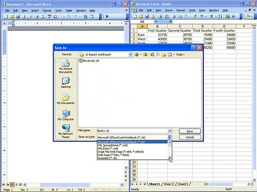Click Spelling check icon in Word toolbar
The width and height of the screenshot is (257, 192).
point(49,17)
